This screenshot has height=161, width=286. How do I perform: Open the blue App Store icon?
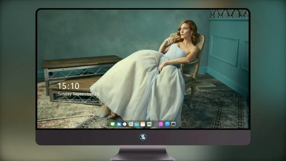point(167,124)
